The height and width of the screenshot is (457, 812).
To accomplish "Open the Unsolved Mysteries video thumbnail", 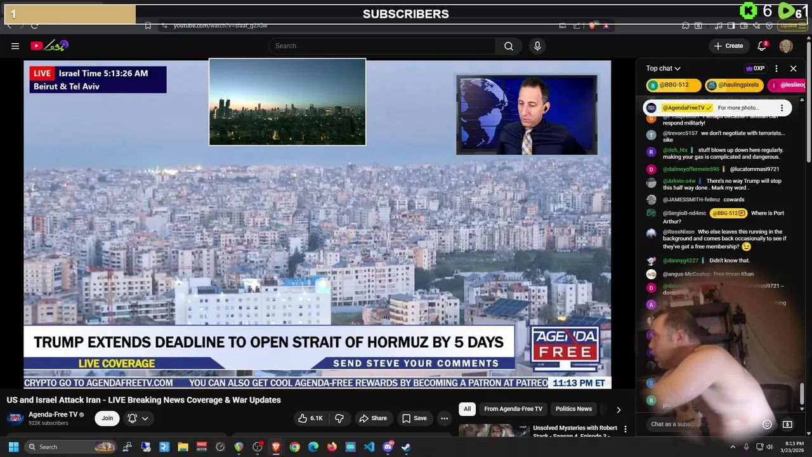I will point(494,430).
